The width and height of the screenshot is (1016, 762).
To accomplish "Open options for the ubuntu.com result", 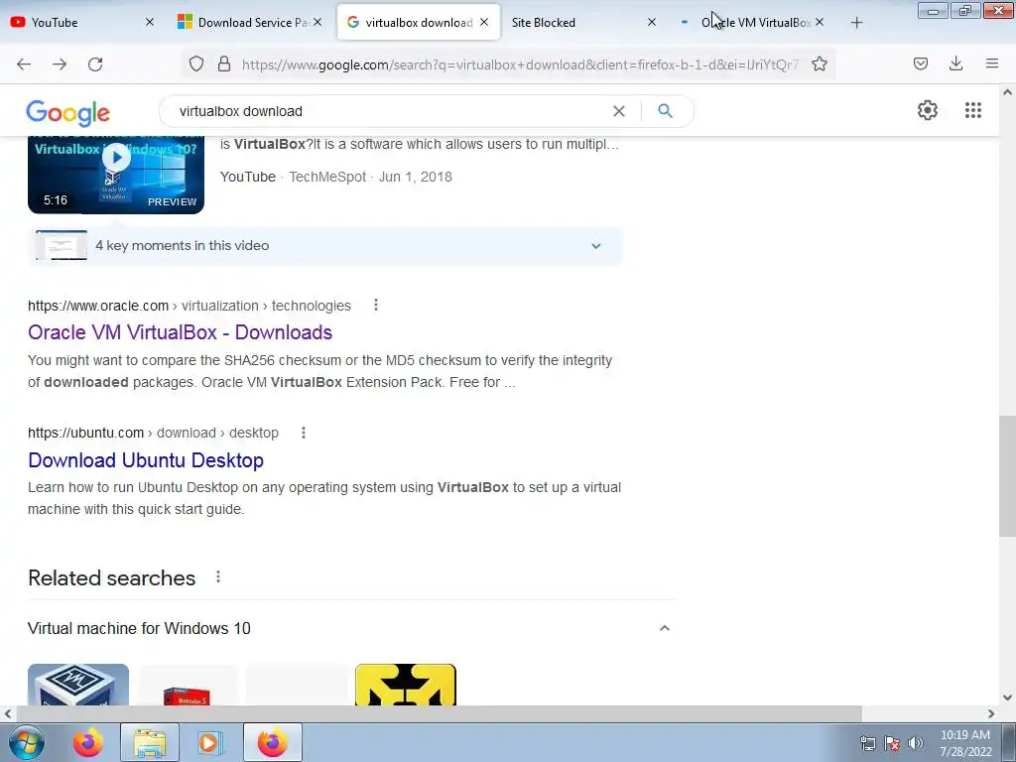I will (304, 433).
